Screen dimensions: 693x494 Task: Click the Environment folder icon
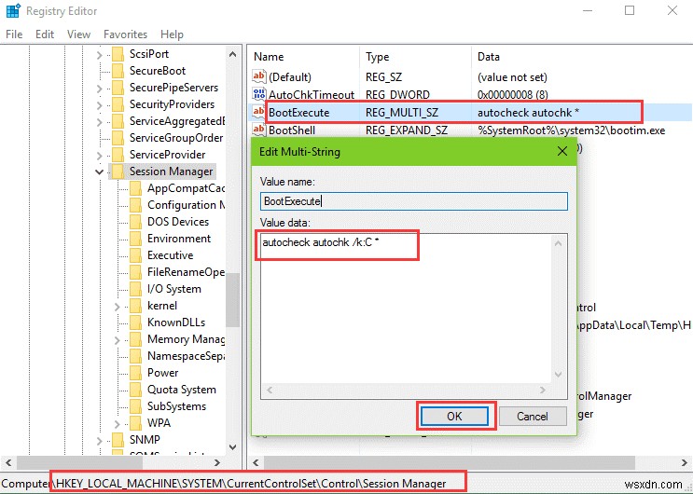coord(135,239)
